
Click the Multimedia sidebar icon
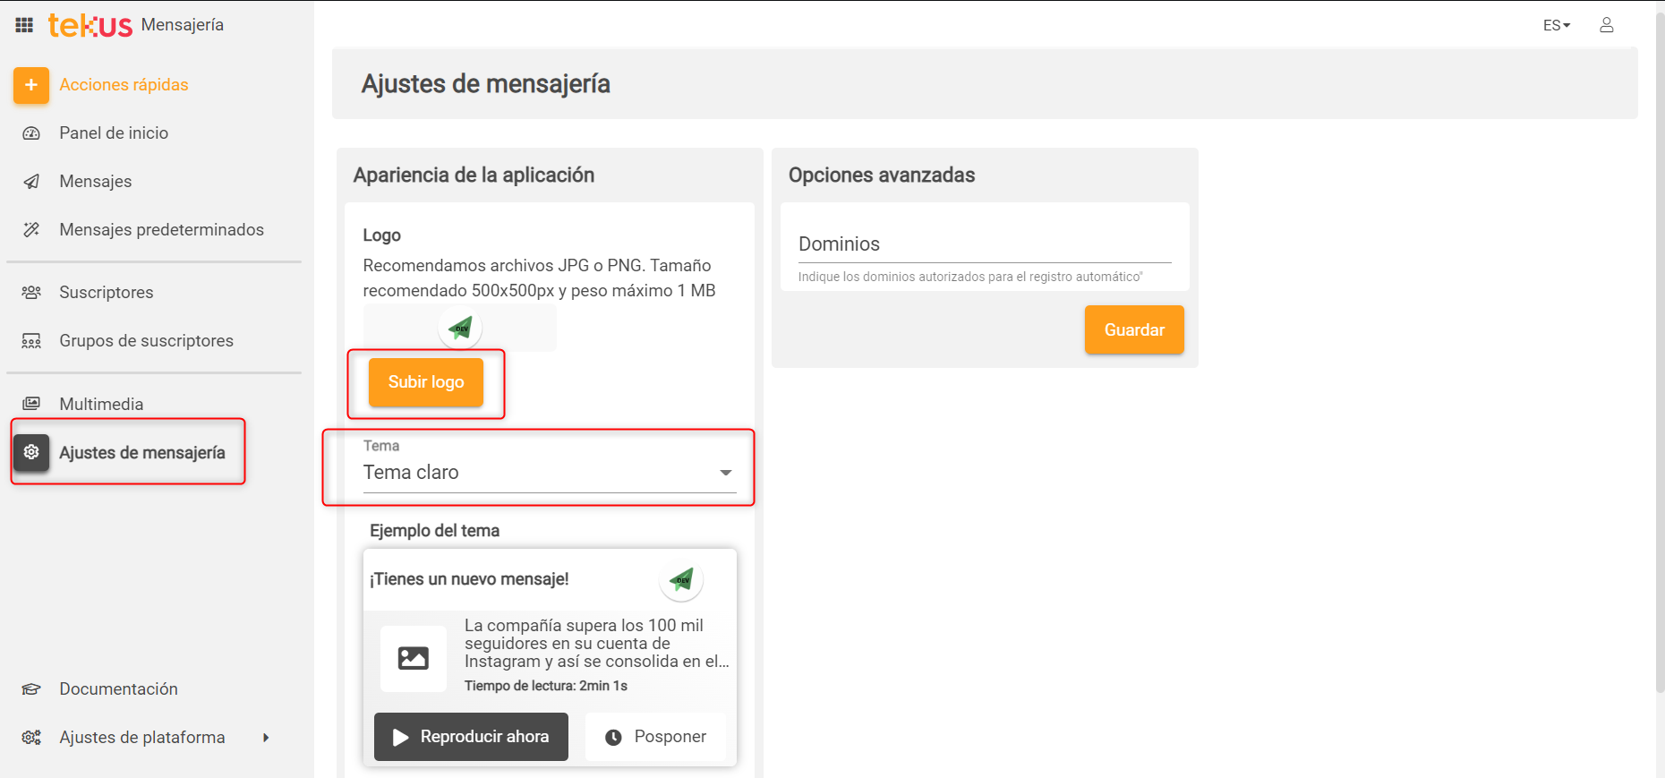pyautogui.click(x=31, y=404)
